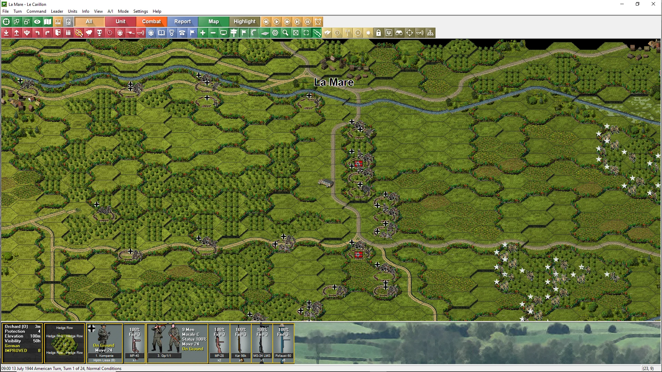Open the Settings menu
This screenshot has width=662, height=372.
click(x=140, y=11)
